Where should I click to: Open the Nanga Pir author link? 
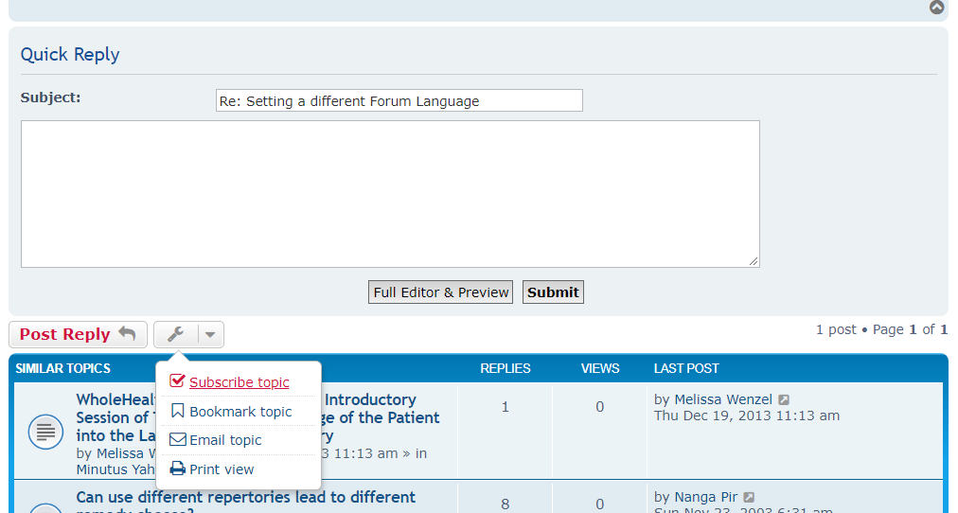coord(705,497)
